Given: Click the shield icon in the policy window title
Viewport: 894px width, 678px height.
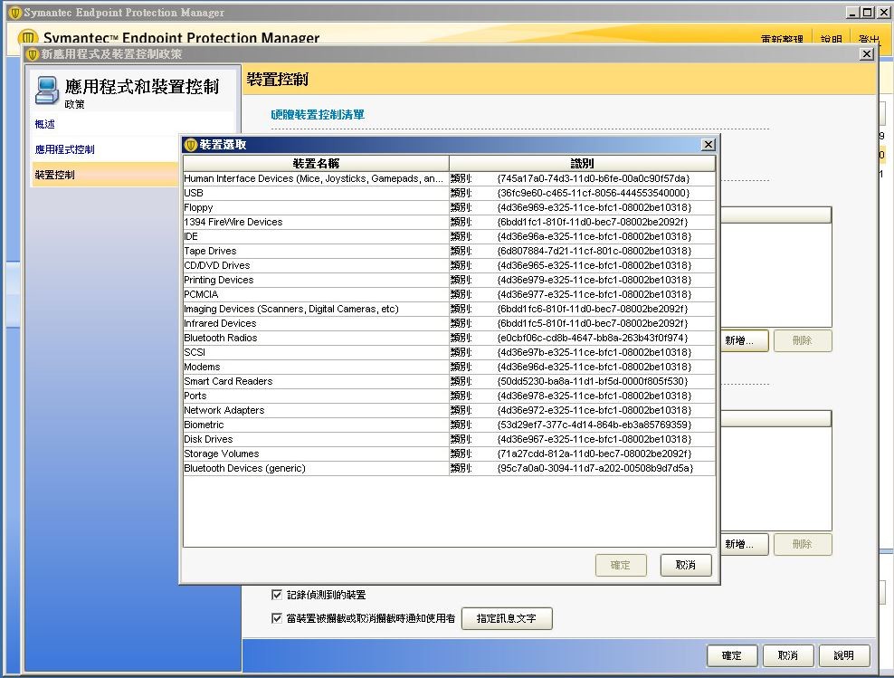Looking at the screenshot, I should pos(33,54).
